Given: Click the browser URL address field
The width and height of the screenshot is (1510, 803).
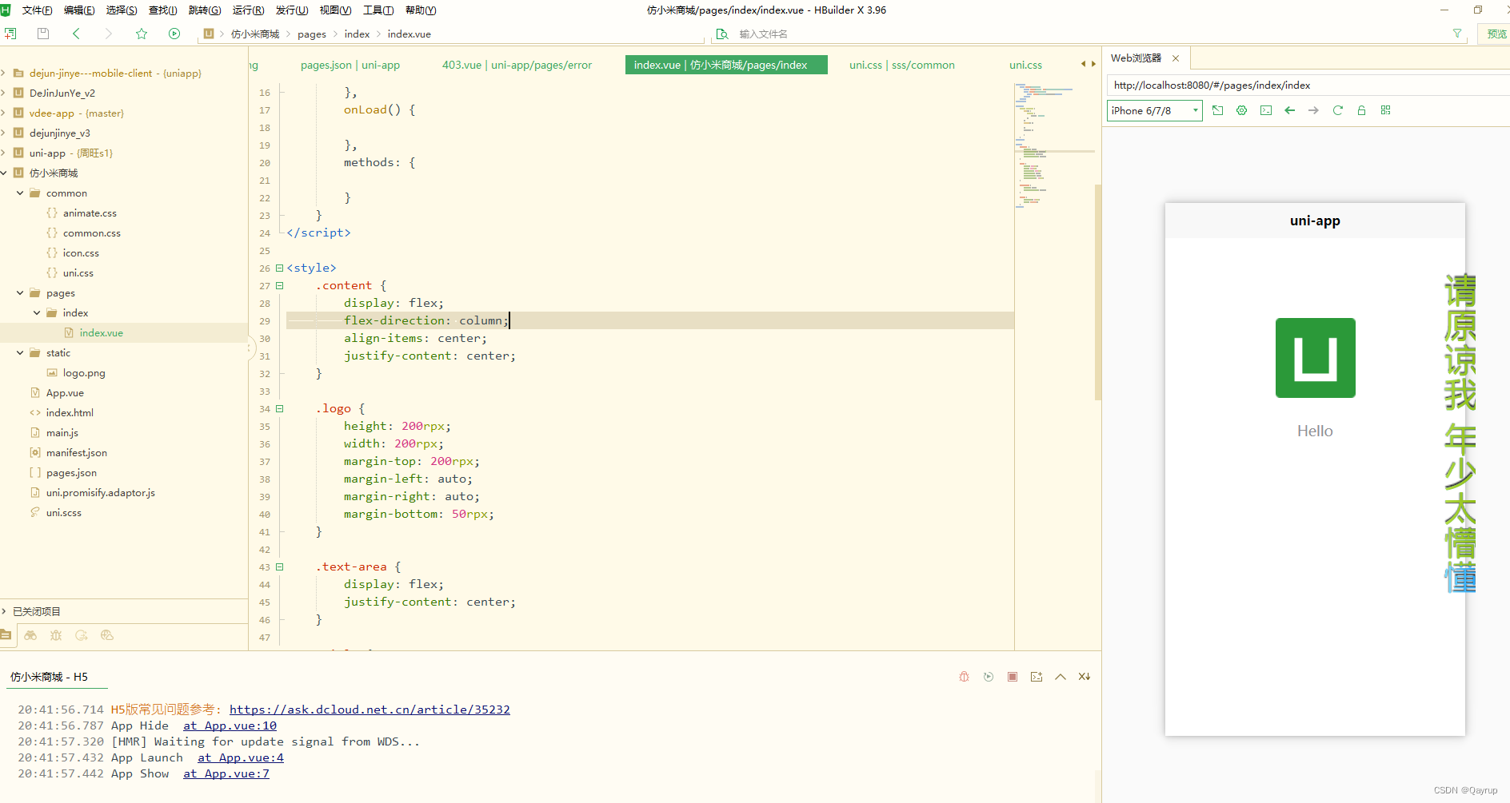Looking at the screenshot, I should 1308,85.
